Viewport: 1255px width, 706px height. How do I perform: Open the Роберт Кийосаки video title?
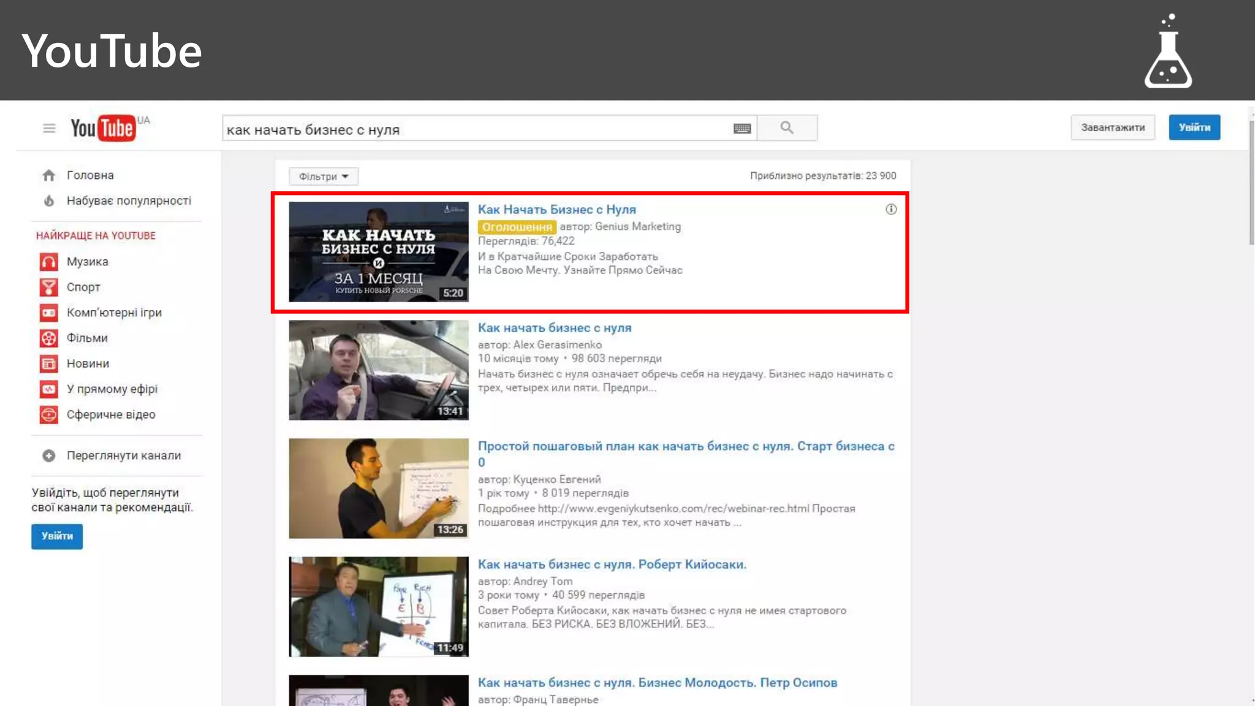point(612,564)
